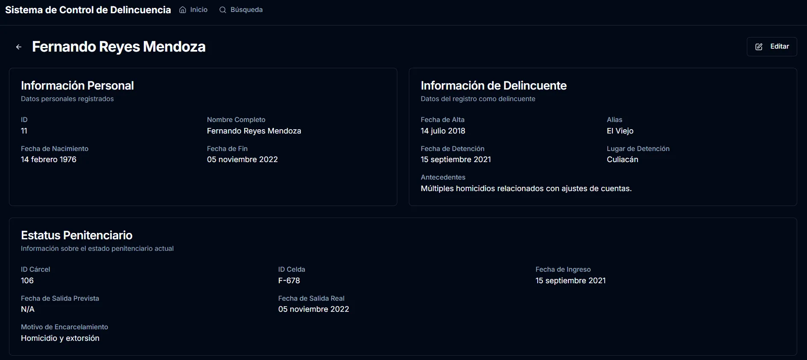Screen dimensions: 807x360
Task: Select motive text Homicidio y extorsión
Action: pyautogui.click(x=60, y=338)
